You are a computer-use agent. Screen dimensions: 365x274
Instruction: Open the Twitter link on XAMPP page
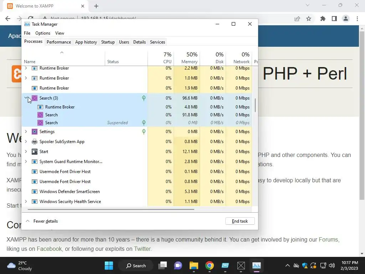(x=142, y=249)
